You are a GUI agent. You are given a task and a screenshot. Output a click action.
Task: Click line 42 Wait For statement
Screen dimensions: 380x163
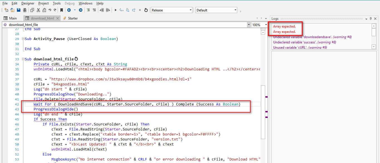pos(137,104)
